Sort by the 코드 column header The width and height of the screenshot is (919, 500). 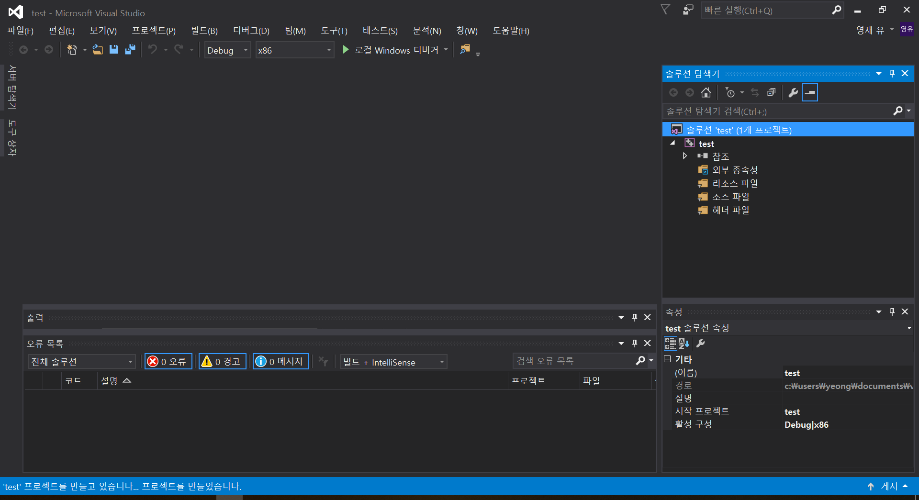point(79,381)
